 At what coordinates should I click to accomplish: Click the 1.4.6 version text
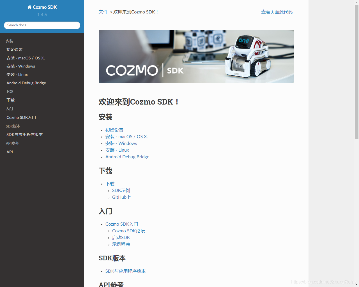[42, 15]
